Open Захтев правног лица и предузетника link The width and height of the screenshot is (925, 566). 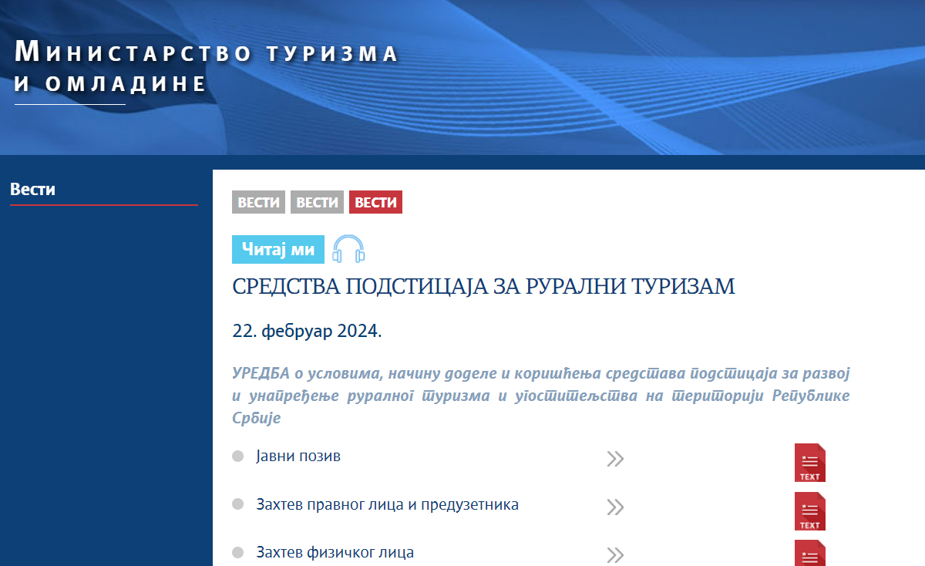(x=387, y=505)
